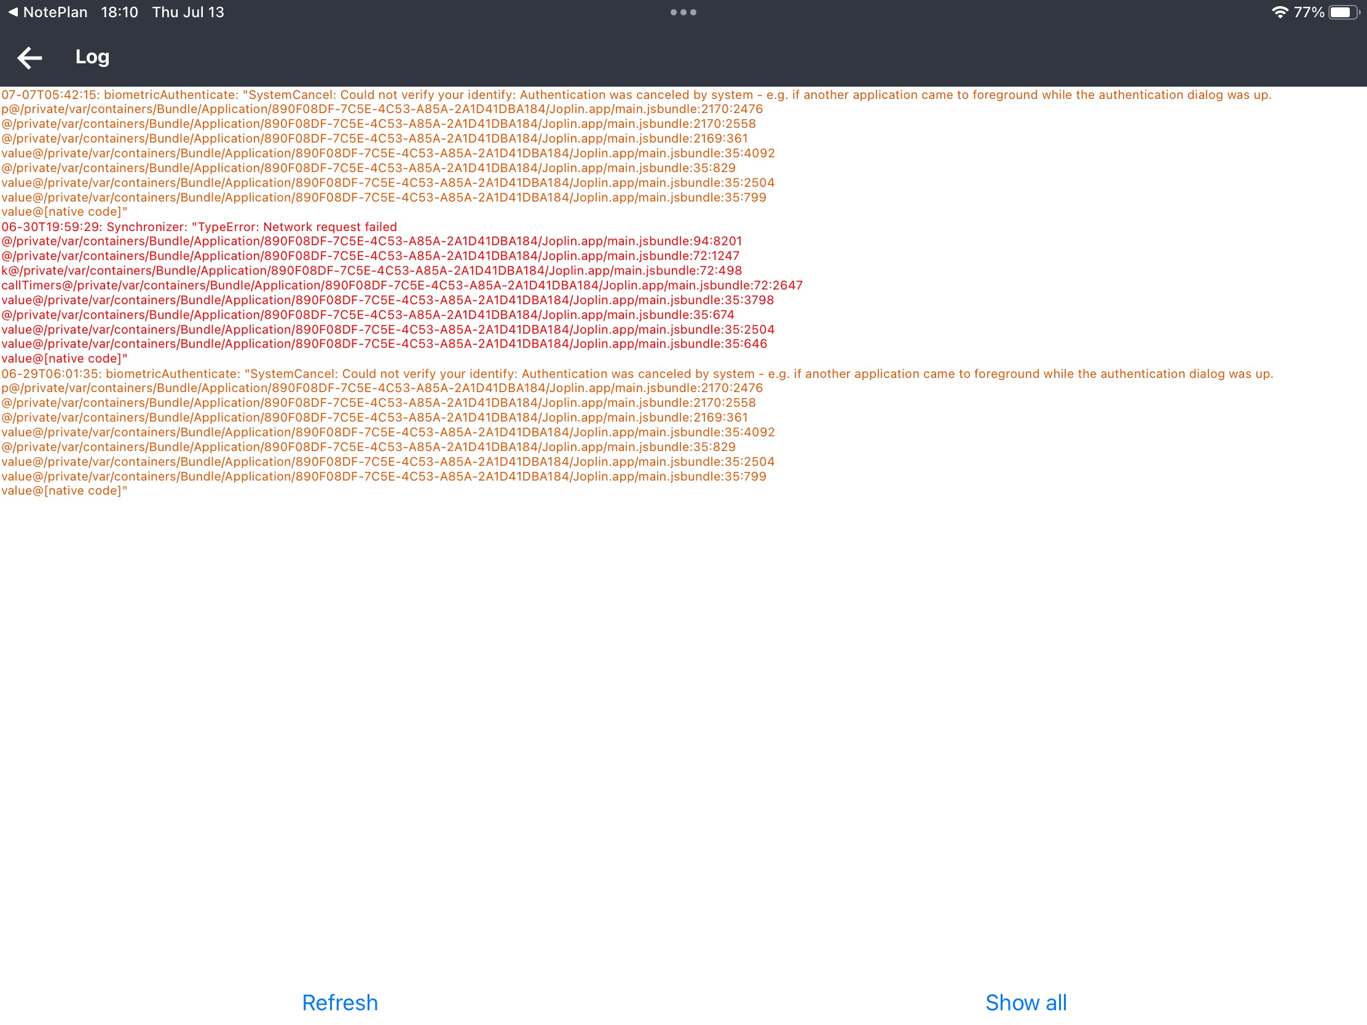
Task: Tap the battery indicator icon
Action: coord(1345,11)
